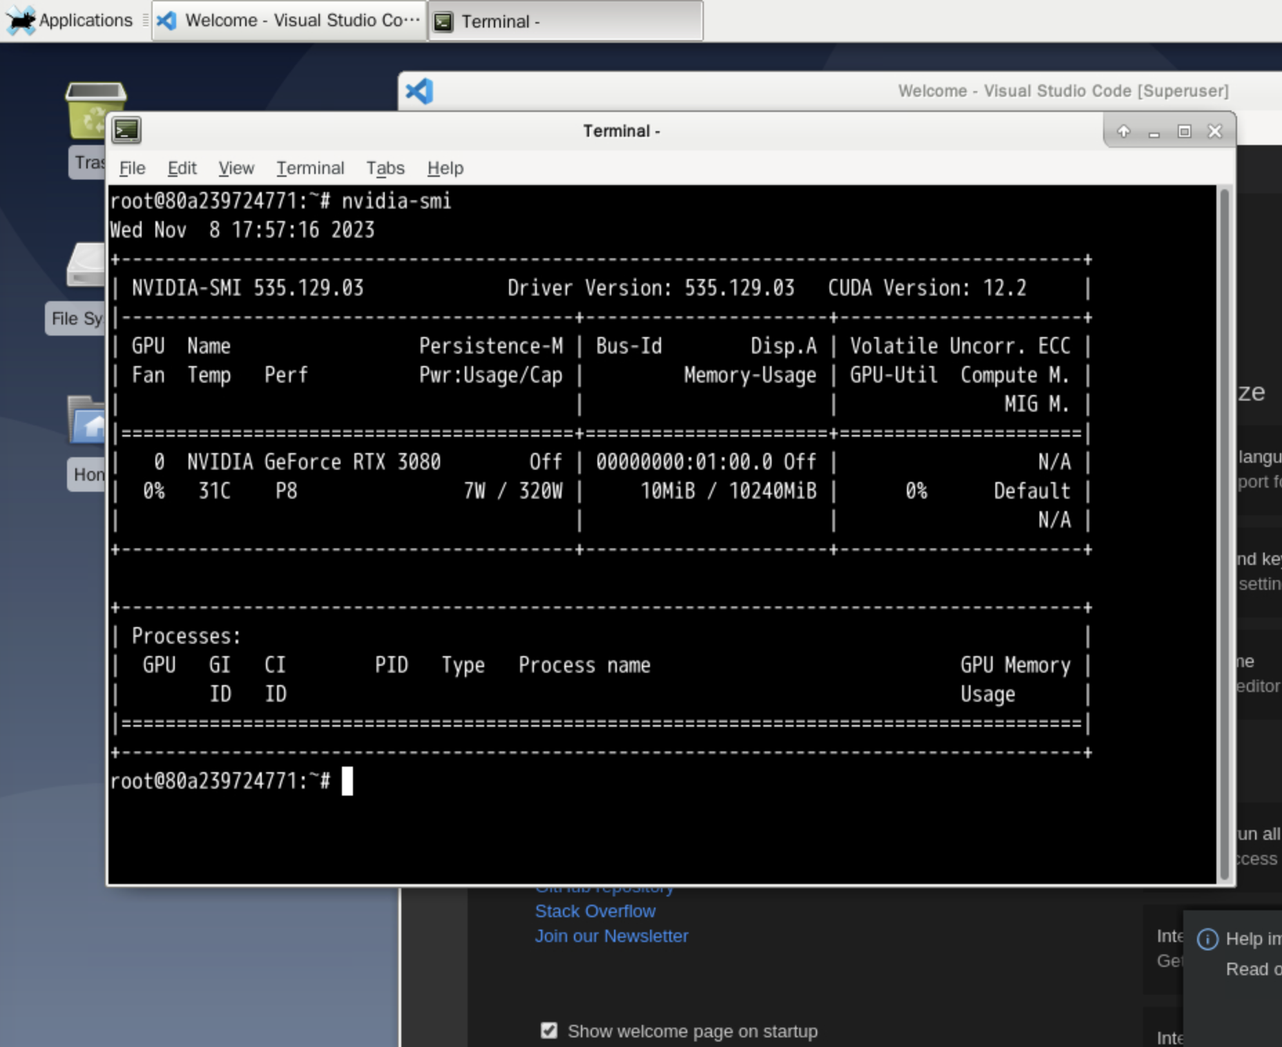Click the terminal icon in taskbar button
This screenshot has width=1282, height=1047.
pos(443,21)
